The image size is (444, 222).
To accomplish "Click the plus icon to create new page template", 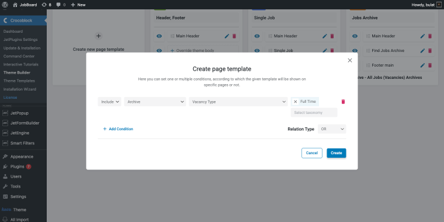I will coord(99,36).
